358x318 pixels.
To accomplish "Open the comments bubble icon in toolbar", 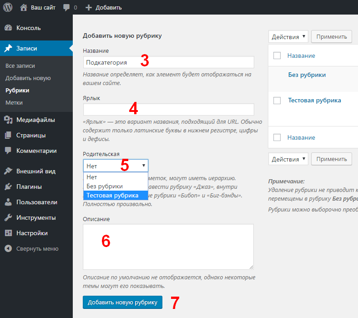I will (66, 8).
